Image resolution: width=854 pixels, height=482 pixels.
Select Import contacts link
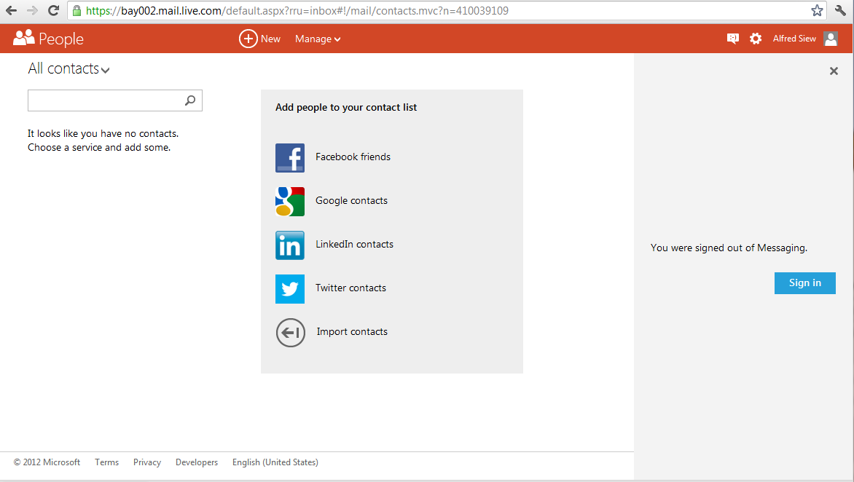[352, 331]
